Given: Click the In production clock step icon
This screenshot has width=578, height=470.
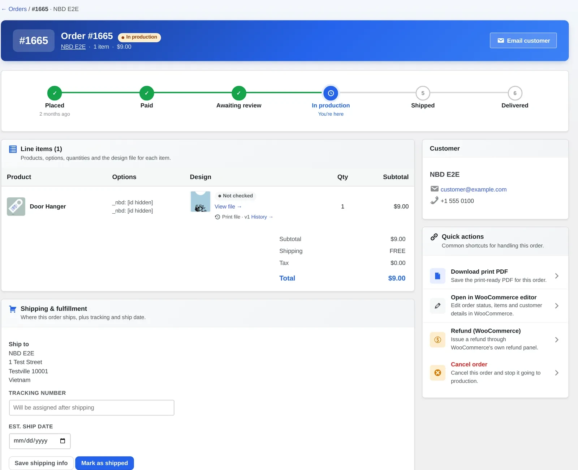Looking at the screenshot, I should coord(331,93).
